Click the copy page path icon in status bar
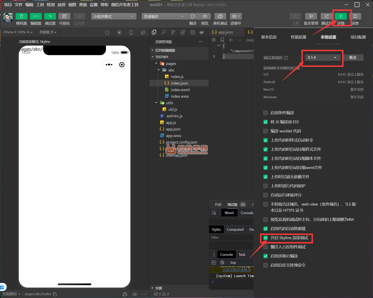 [x=55, y=294]
